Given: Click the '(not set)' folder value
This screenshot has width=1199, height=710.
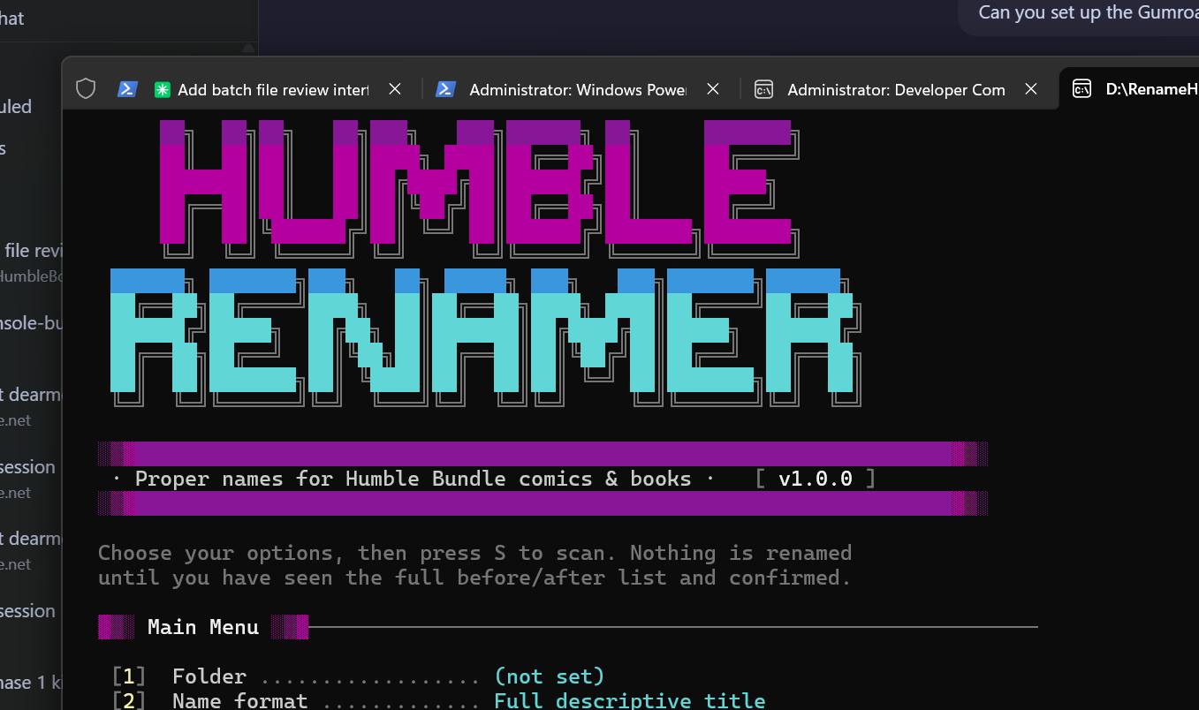Looking at the screenshot, I should 550,676.
